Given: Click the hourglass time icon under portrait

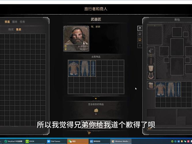Looking at the screenshot, I should pyautogui.click(x=66, y=49).
